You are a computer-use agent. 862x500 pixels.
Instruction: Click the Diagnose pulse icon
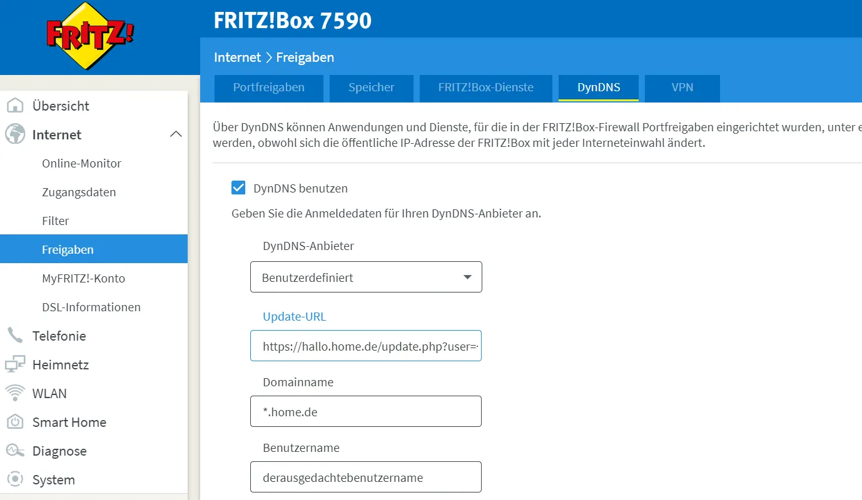[14, 451]
